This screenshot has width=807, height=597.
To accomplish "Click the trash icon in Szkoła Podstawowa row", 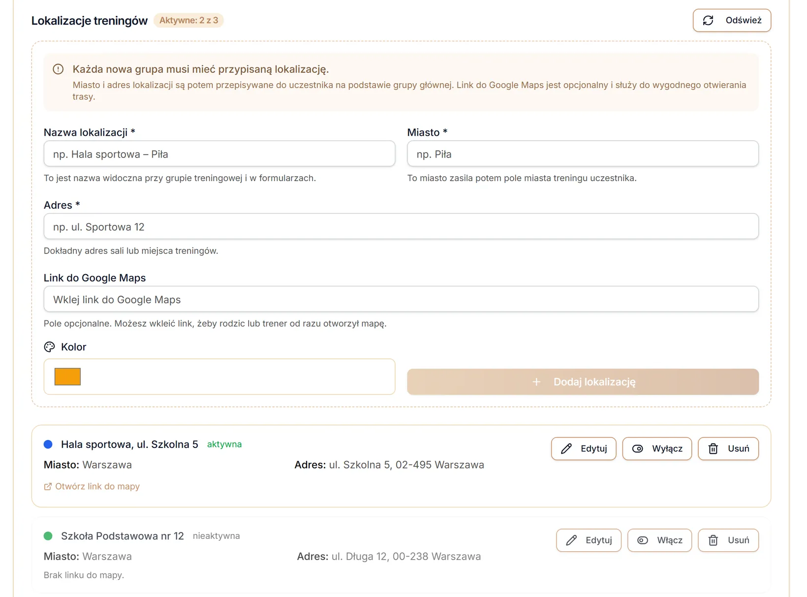I will [x=713, y=540].
